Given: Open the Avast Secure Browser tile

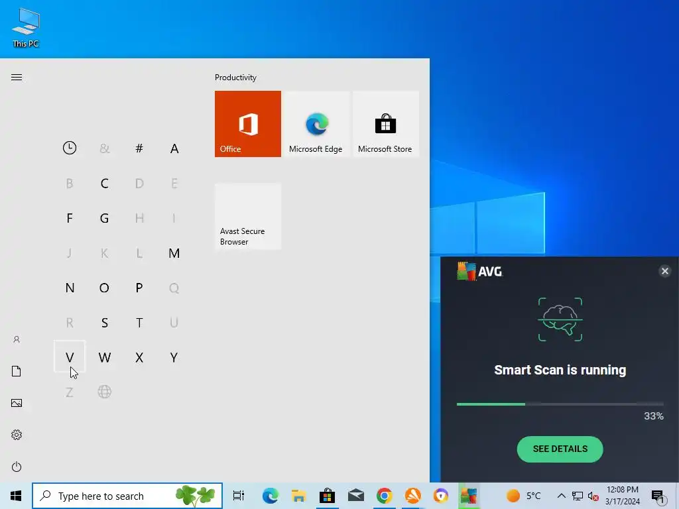Looking at the screenshot, I should pos(248,216).
